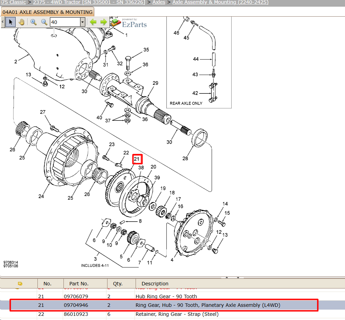Click callout 38 on the diagram

coord(141,168)
